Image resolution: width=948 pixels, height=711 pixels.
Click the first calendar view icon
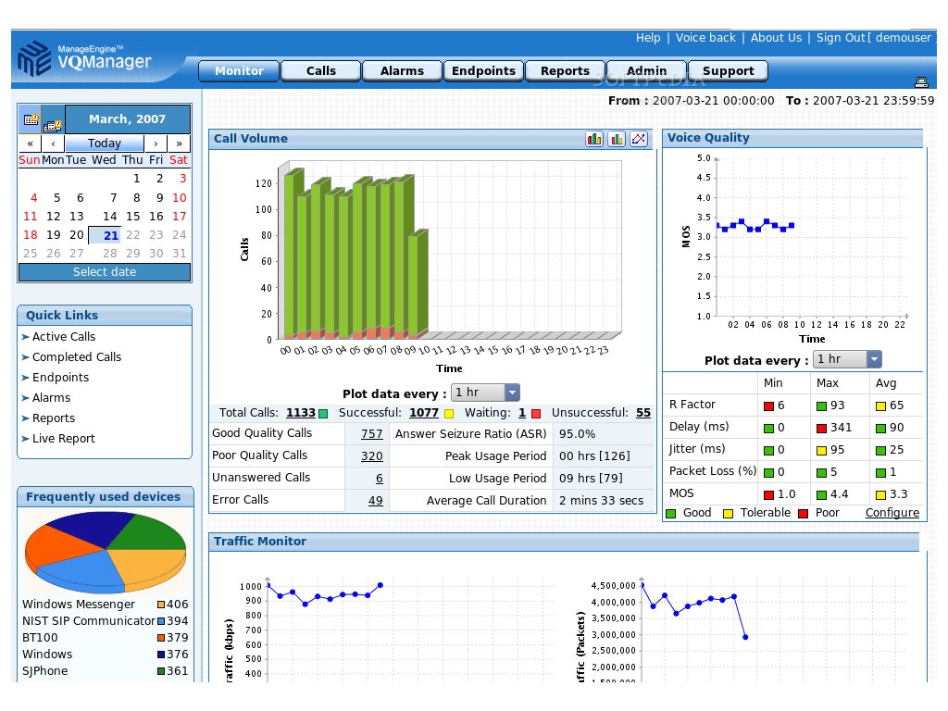31,119
